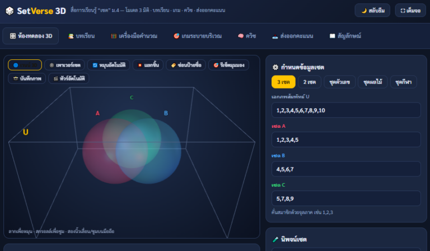The width and height of the screenshot is (430, 251).
Task: Click the เซต C label text
Action: (x=278, y=185)
